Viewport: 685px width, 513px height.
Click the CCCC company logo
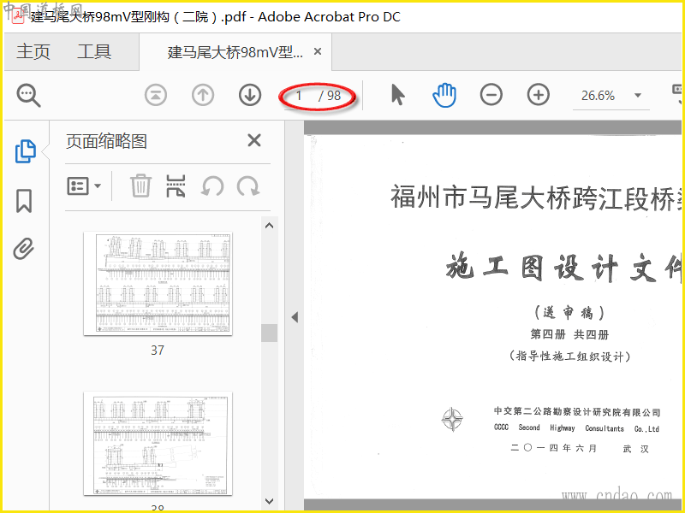pos(452,419)
